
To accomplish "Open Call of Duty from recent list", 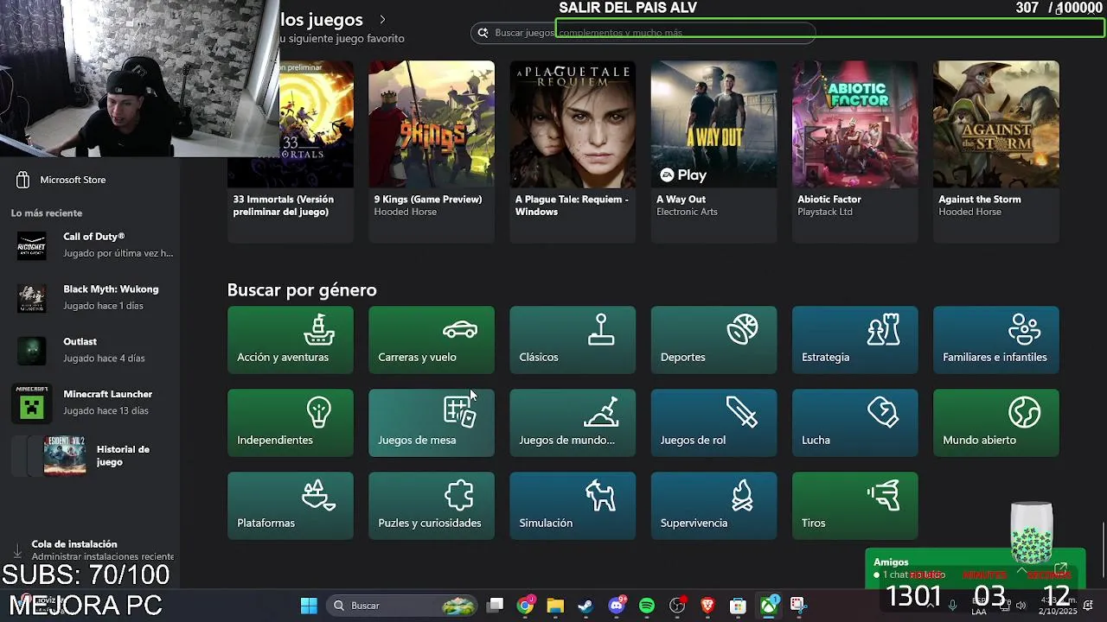I will point(90,245).
